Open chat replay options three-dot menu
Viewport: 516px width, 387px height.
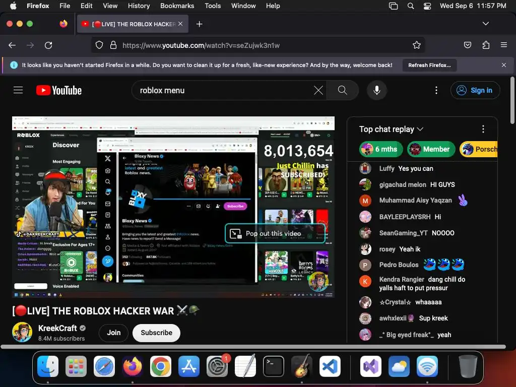point(483,129)
